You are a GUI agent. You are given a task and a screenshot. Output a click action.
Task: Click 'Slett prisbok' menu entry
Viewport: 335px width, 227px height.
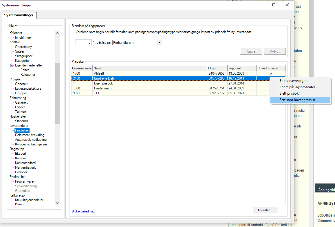coord(289,93)
